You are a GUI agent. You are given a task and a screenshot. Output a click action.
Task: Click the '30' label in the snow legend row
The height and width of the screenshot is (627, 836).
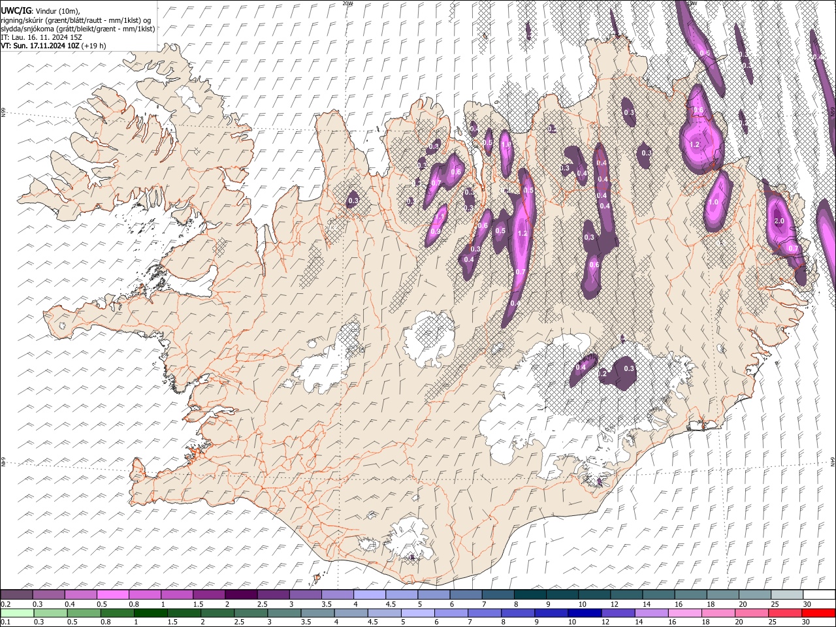[807, 604]
